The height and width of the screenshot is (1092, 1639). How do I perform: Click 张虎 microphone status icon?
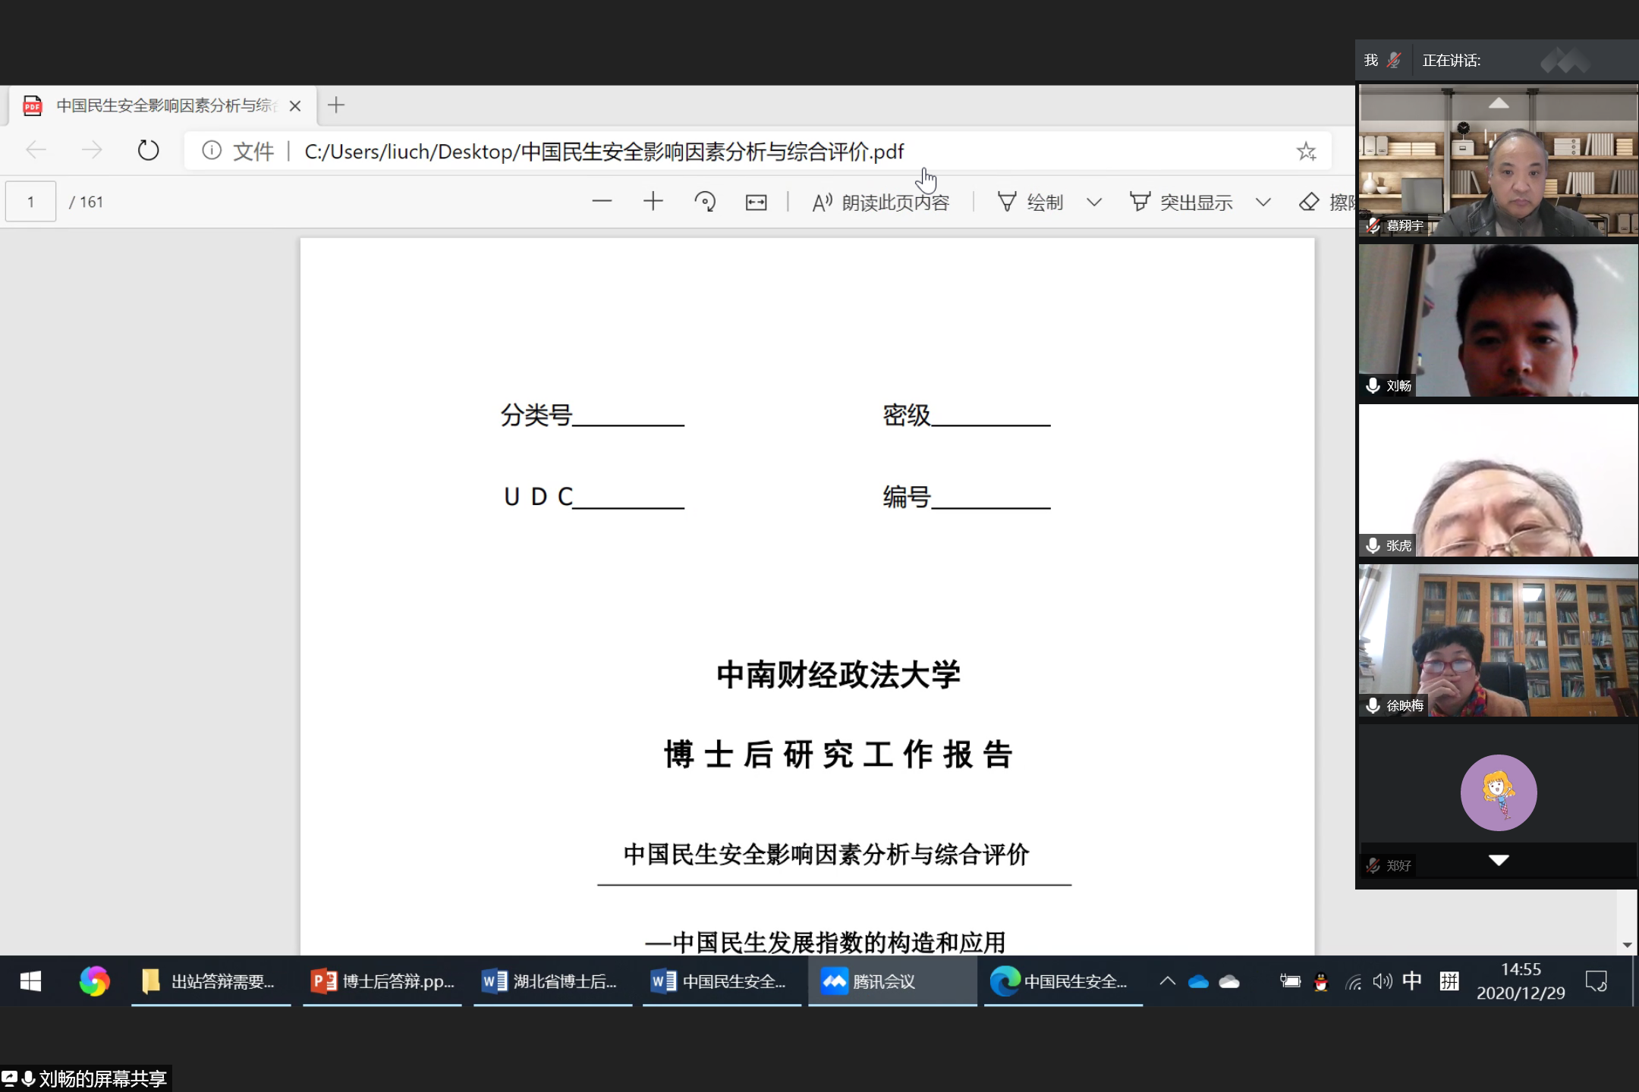pyautogui.click(x=1373, y=545)
